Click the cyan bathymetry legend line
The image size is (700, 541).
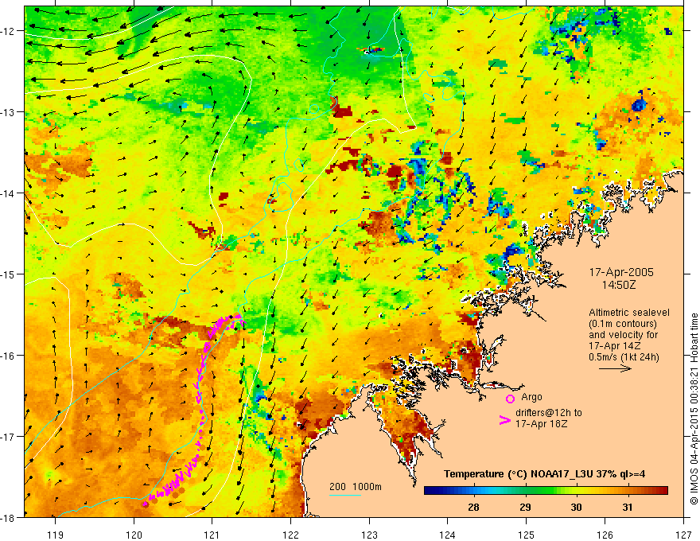(345, 495)
